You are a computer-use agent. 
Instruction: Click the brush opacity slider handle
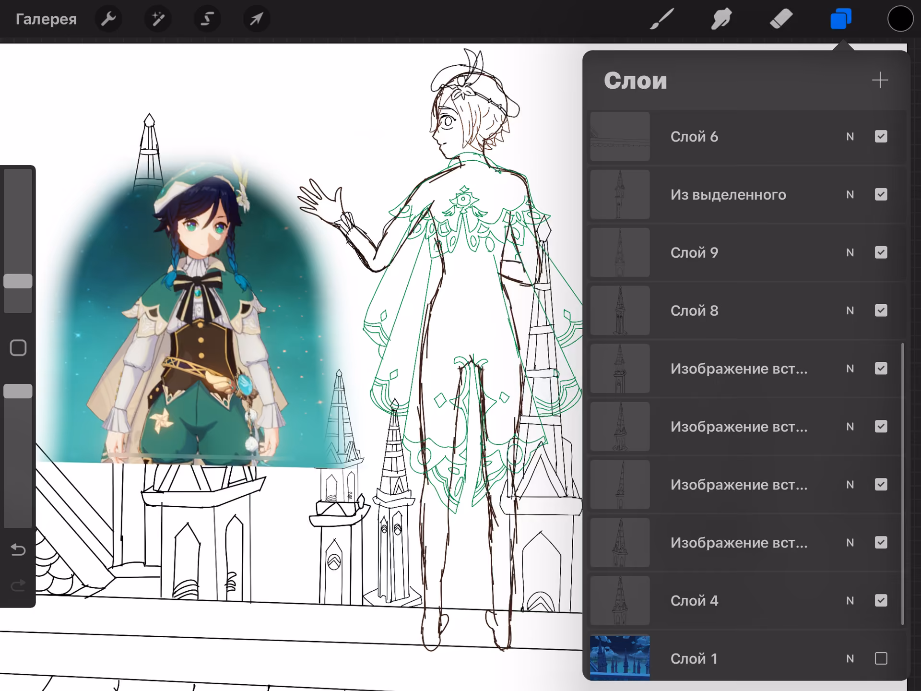[x=18, y=391]
